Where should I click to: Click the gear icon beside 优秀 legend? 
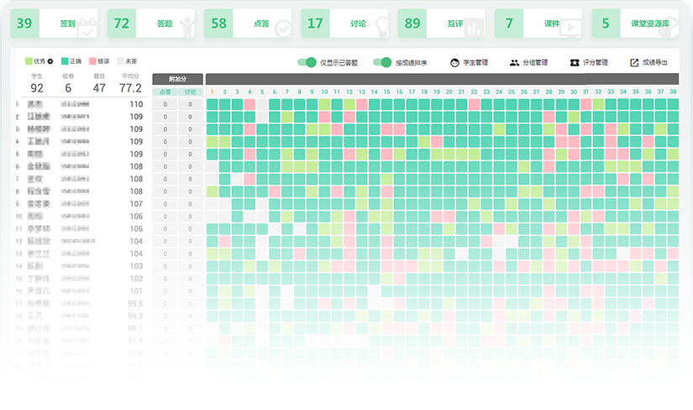50,61
